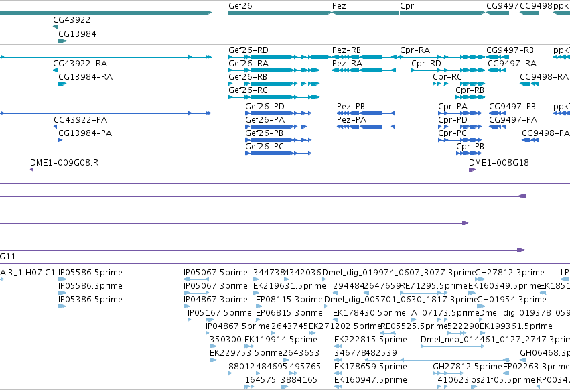Image resolution: width=570 pixels, height=390 pixels.
Task: Click the Pez-PB protein feature
Action: pos(366,113)
